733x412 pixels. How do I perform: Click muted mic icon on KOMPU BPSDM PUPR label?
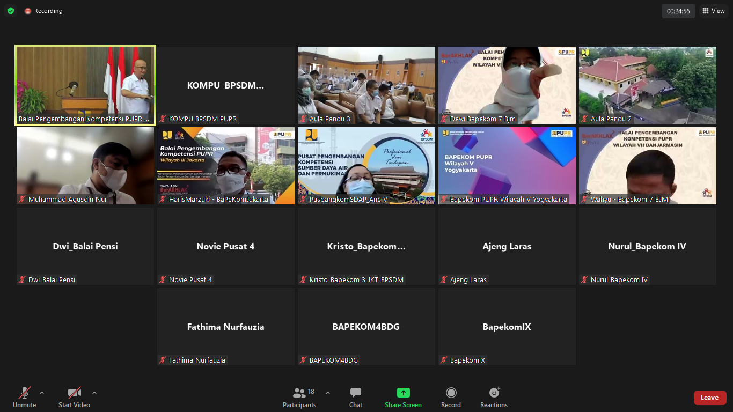tap(163, 119)
